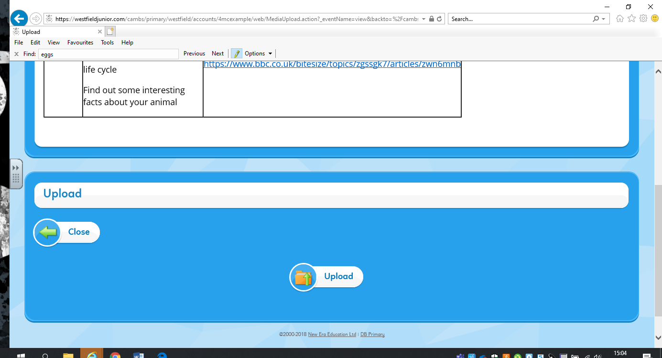
Task: Refresh the page with the reload icon
Action: coord(439,19)
